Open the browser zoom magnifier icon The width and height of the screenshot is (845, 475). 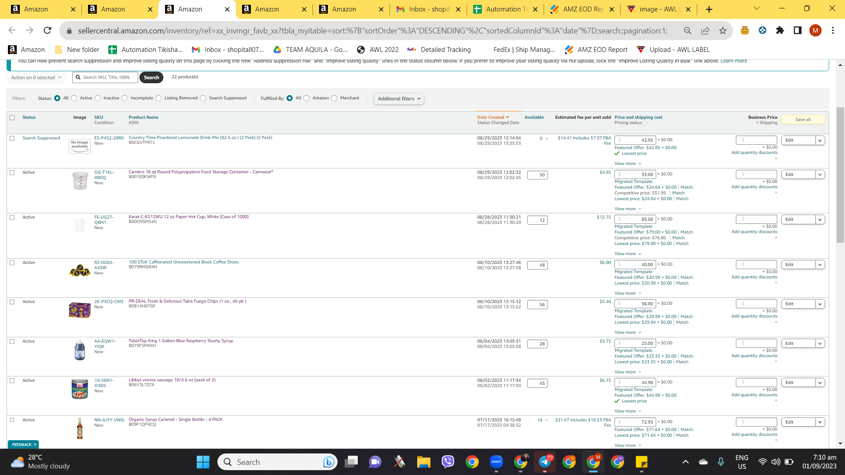coord(687,30)
